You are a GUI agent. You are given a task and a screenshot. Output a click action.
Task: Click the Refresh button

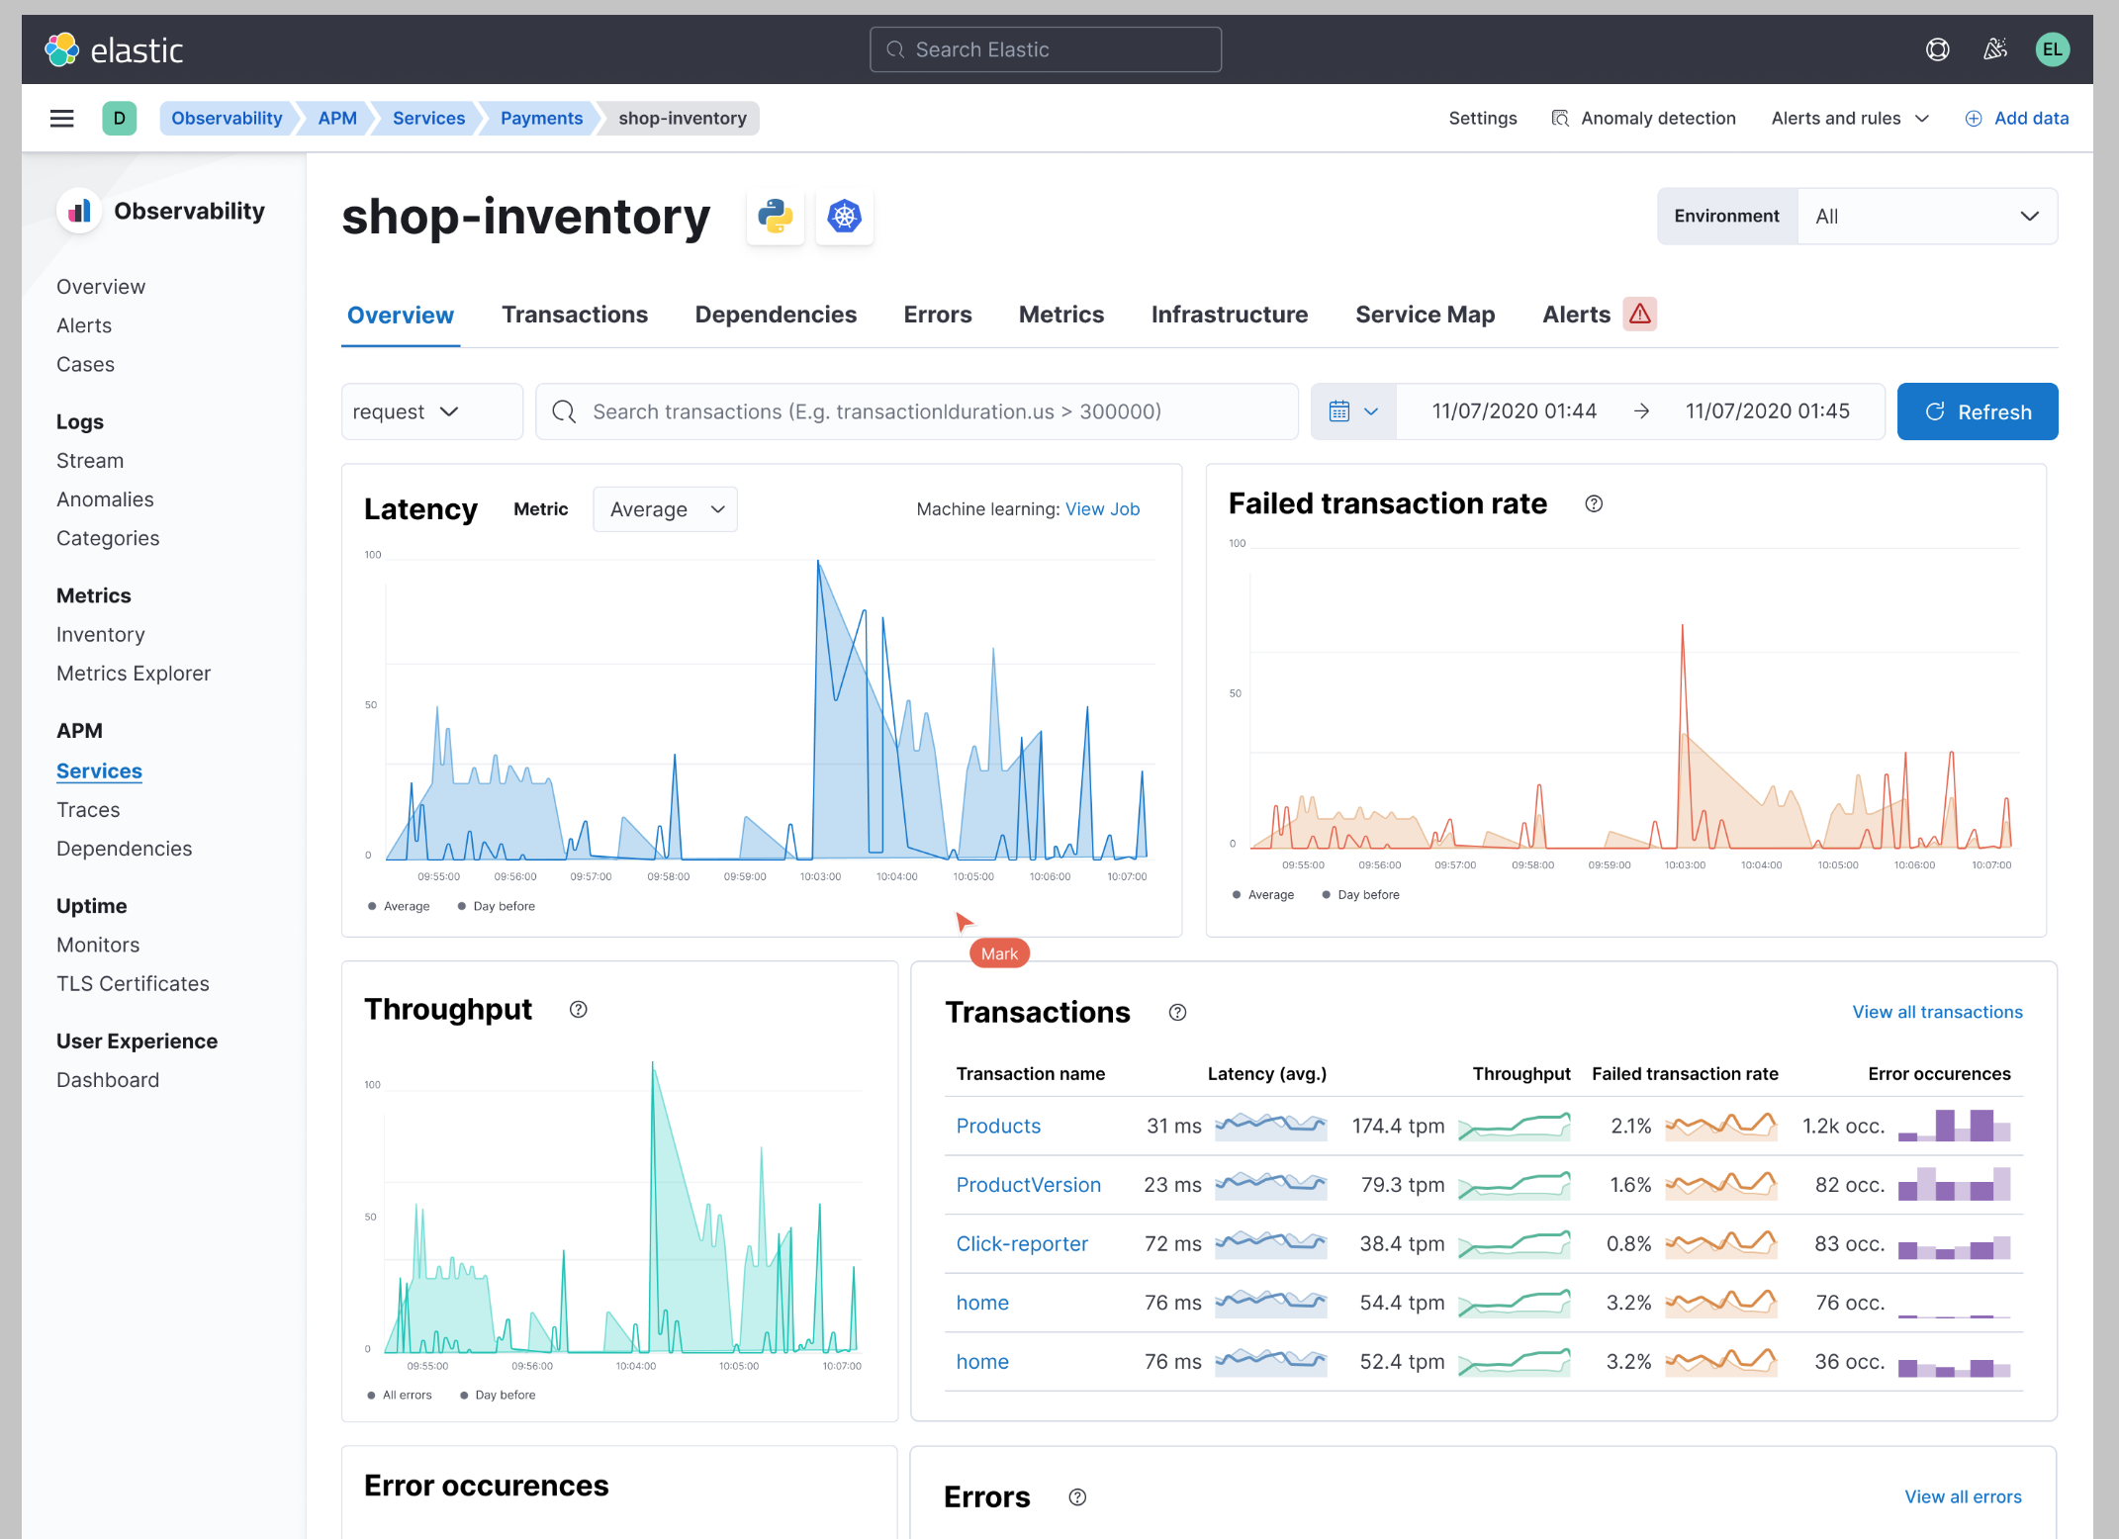tap(1977, 410)
